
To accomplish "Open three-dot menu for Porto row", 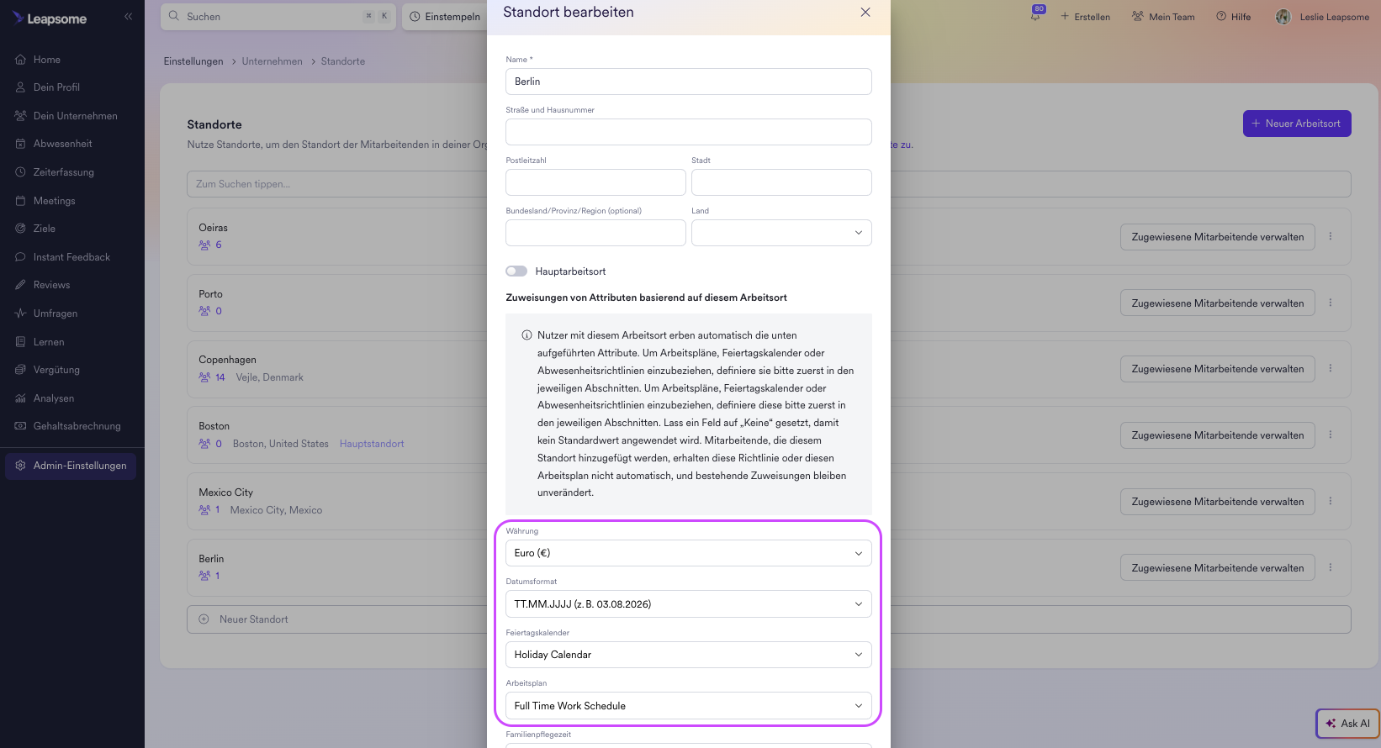I will click(x=1331, y=303).
